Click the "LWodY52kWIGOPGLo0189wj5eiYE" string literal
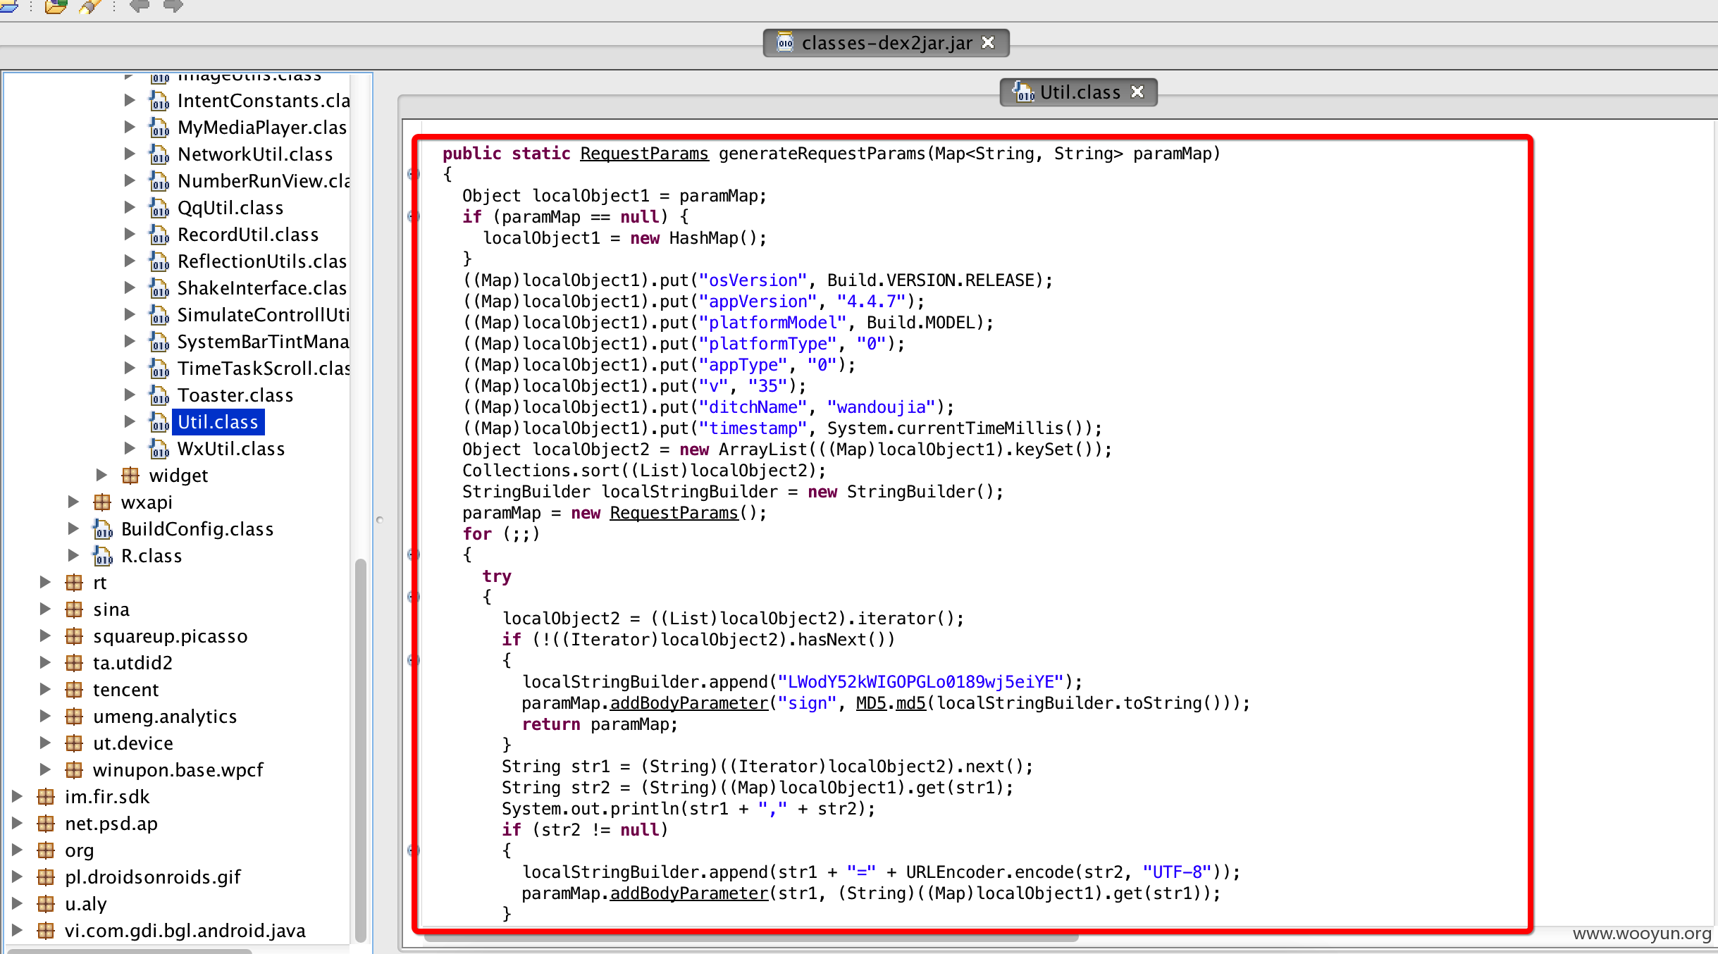 [x=920, y=682]
